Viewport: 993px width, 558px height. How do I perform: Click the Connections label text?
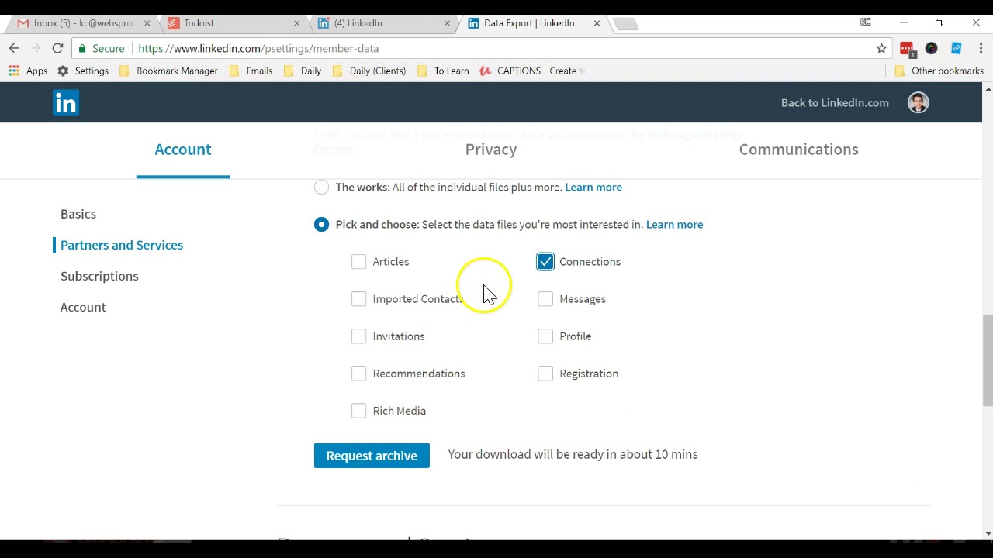pyautogui.click(x=590, y=262)
